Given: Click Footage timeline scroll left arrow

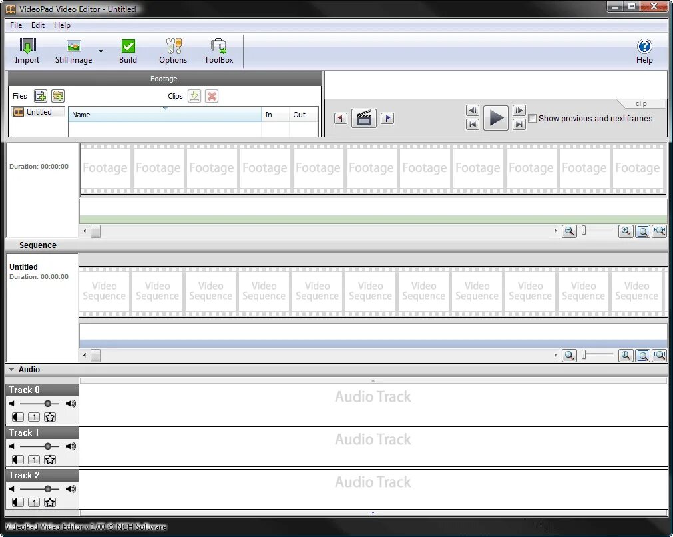Looking at the screenshot, I should coord(85,231).
